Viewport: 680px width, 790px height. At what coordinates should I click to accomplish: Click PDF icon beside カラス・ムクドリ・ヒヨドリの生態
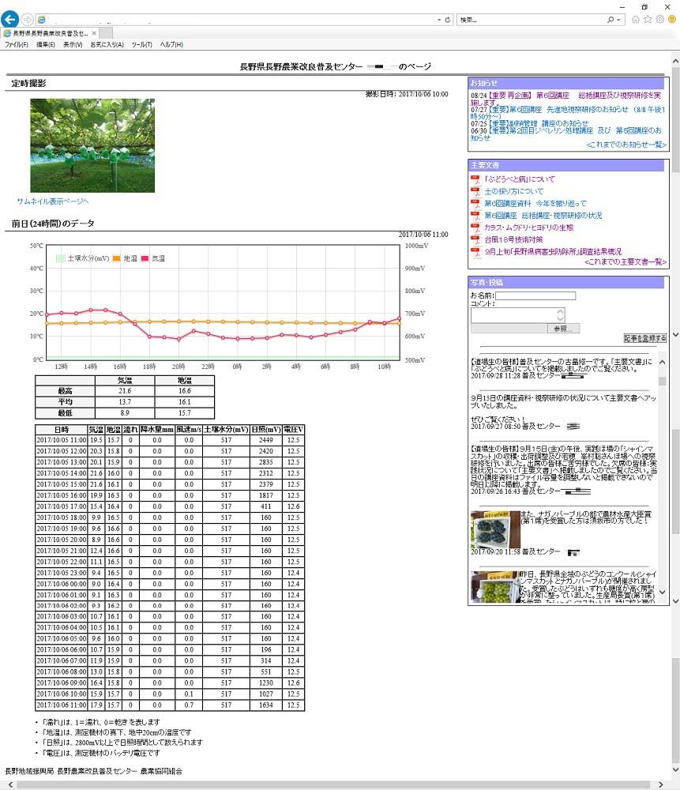tap(475, 228)
